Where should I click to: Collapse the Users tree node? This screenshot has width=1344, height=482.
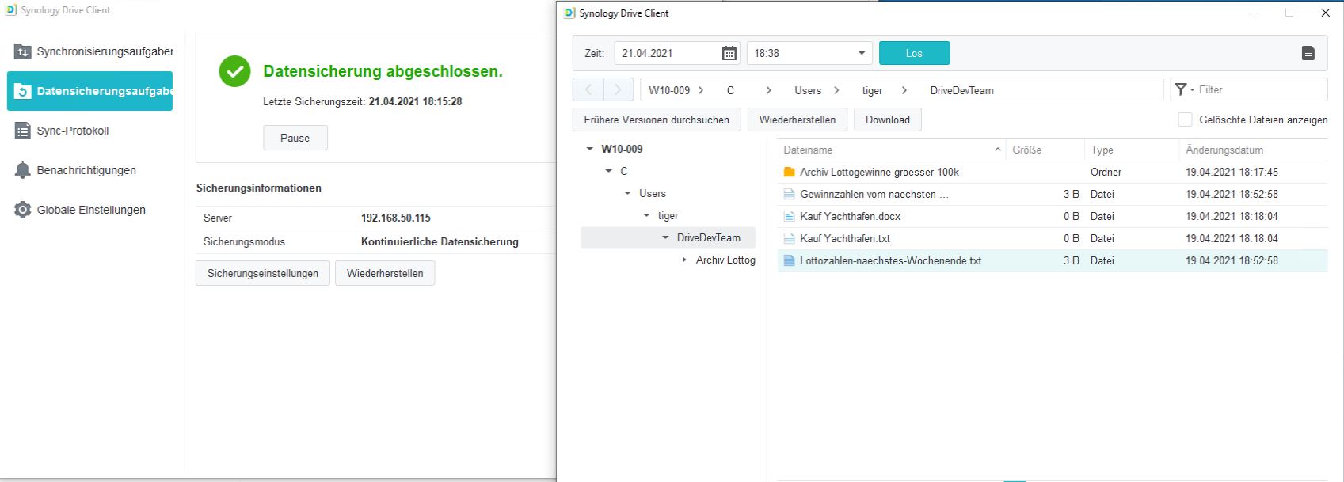(627, 193)
